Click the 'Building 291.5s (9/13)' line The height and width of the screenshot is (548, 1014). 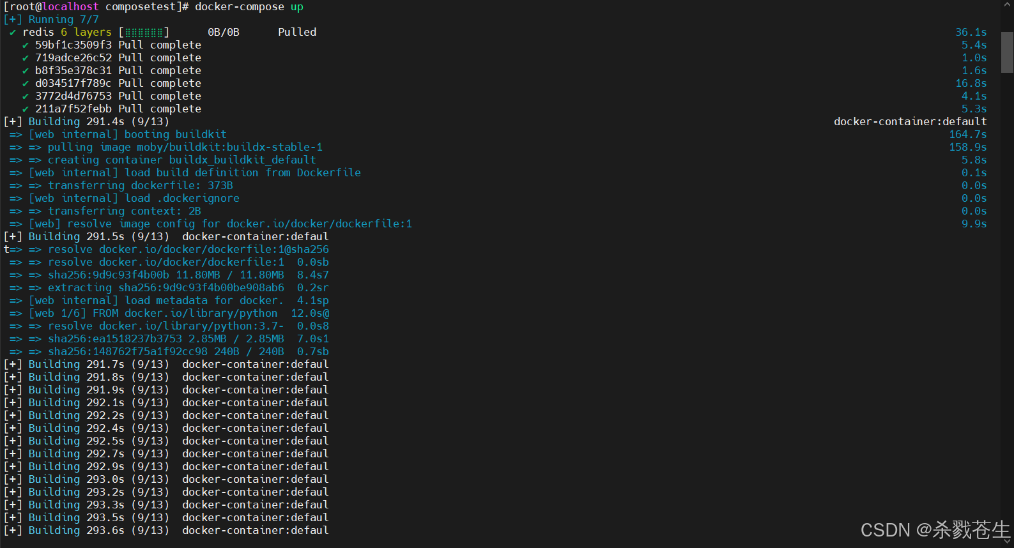(x=166, y=236)
